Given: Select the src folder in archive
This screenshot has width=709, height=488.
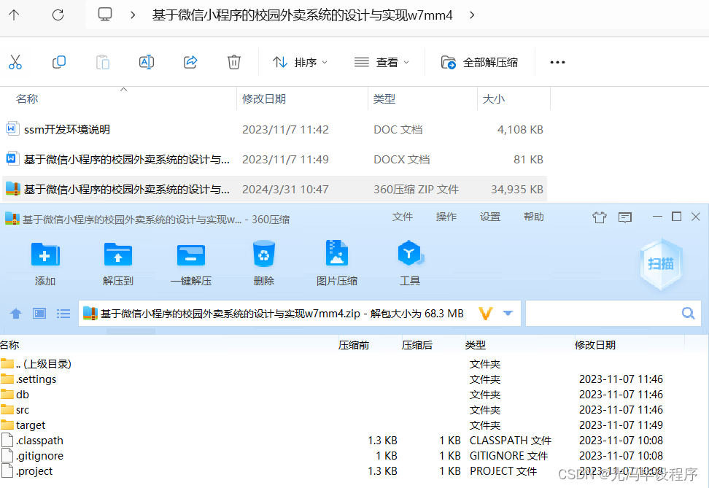Looking at the screenshot, I should point(15,410).
